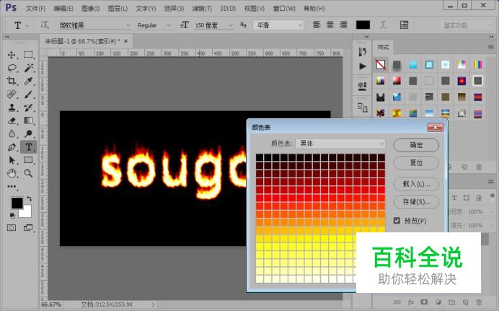Click the background color swatch
The image size is (499, 311).
[x=27, y=213]
